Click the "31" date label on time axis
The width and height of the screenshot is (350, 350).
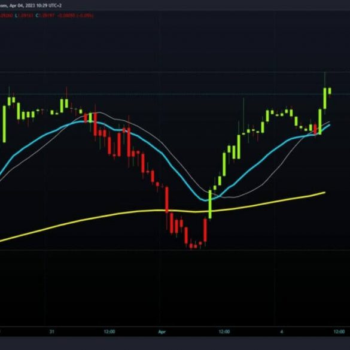tap(52, 332)
